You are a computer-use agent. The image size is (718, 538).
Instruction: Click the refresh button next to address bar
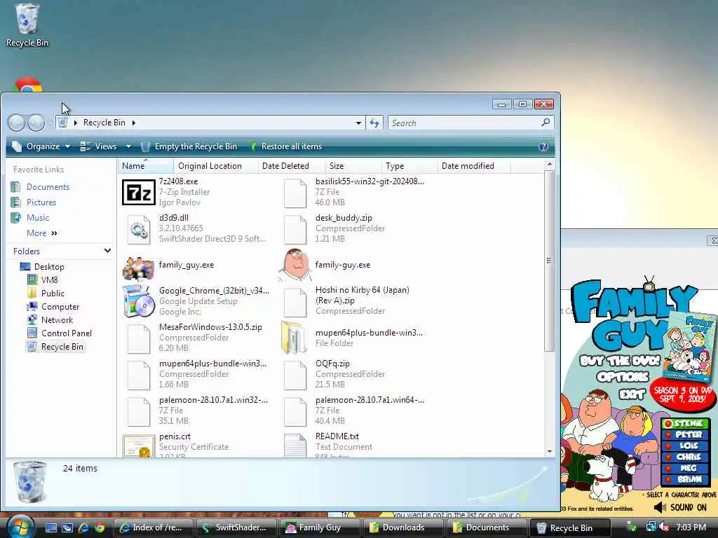tap(374, 123)
